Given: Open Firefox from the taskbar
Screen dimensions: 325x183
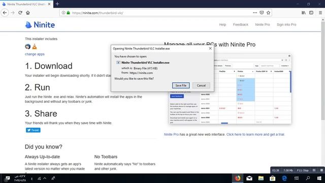Looking at the screenshot, I should coord(238,178).
